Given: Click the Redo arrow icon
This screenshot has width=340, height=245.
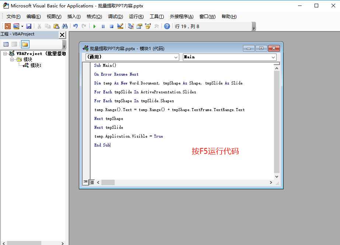Looking at the screenshot, I should click(x=84, y=26).
